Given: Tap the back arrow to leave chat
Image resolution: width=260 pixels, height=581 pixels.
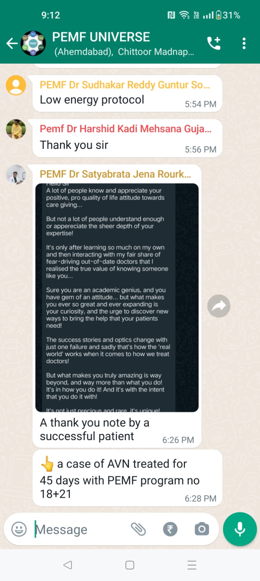Looking at the screenshot, I should click(12, 44).
